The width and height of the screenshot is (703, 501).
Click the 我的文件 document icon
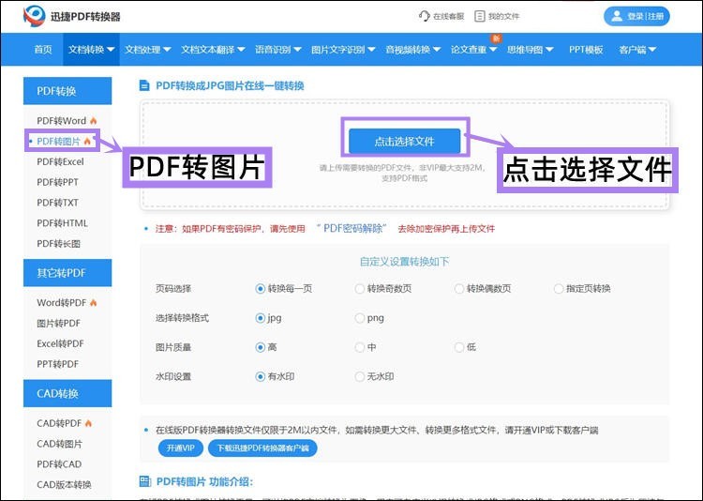[x=479, y=16]
